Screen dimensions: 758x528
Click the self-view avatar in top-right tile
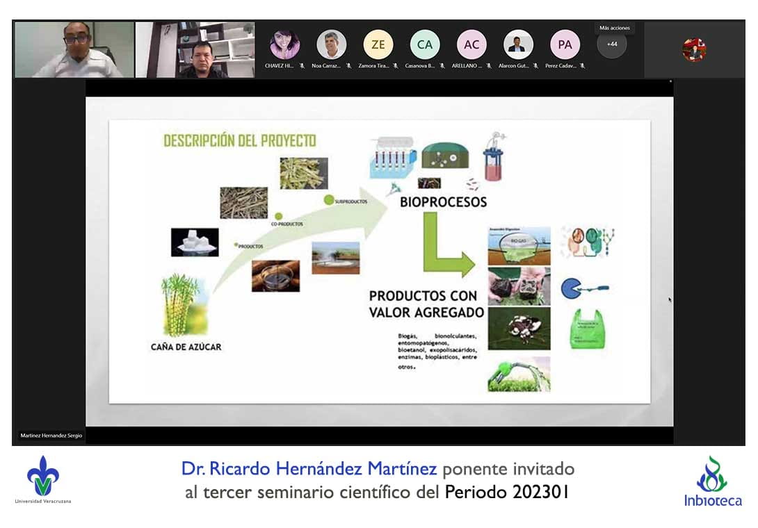tap(693, 50)
